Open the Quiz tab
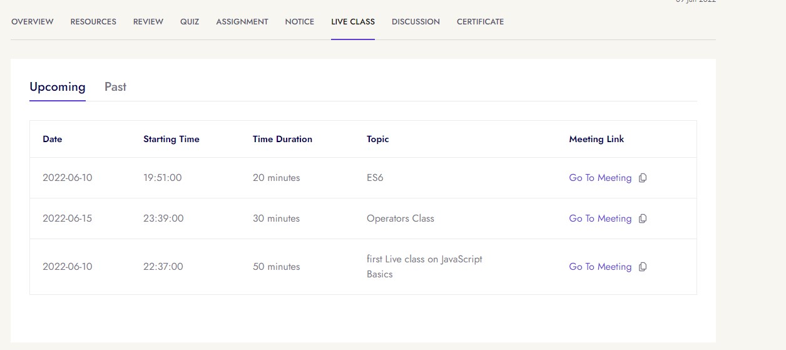786x350 pixels. (x=190, y=22)
